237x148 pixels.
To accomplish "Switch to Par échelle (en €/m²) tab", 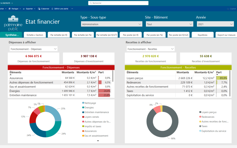I will (x=107, y=35).
